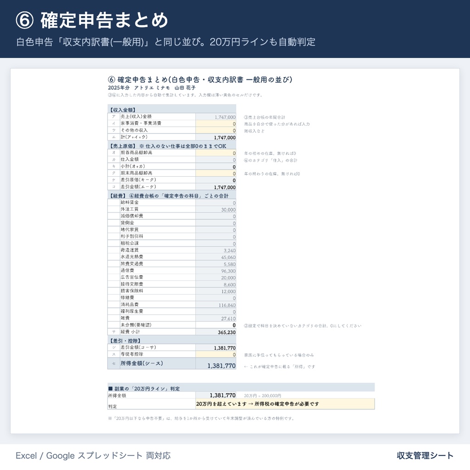Click the 雑費 value 27,610
Image resolution: width=470 pixels, height=470 pixels.
(229, 319)
